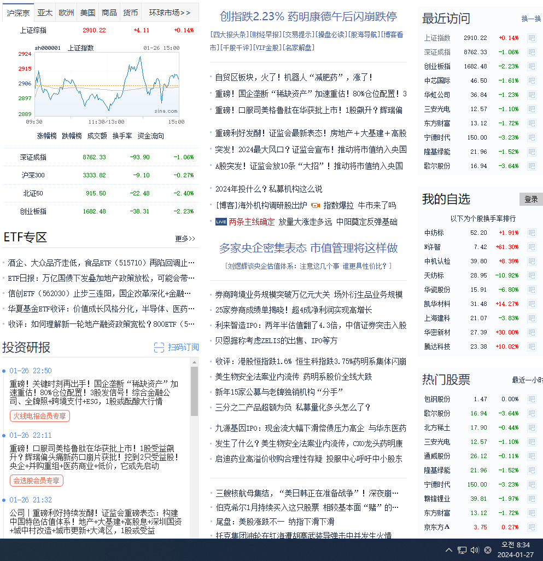543x561 pixels.
Task: Open ETF news 酒企、大众品齐走低
Action: click(x=101, y=263)
